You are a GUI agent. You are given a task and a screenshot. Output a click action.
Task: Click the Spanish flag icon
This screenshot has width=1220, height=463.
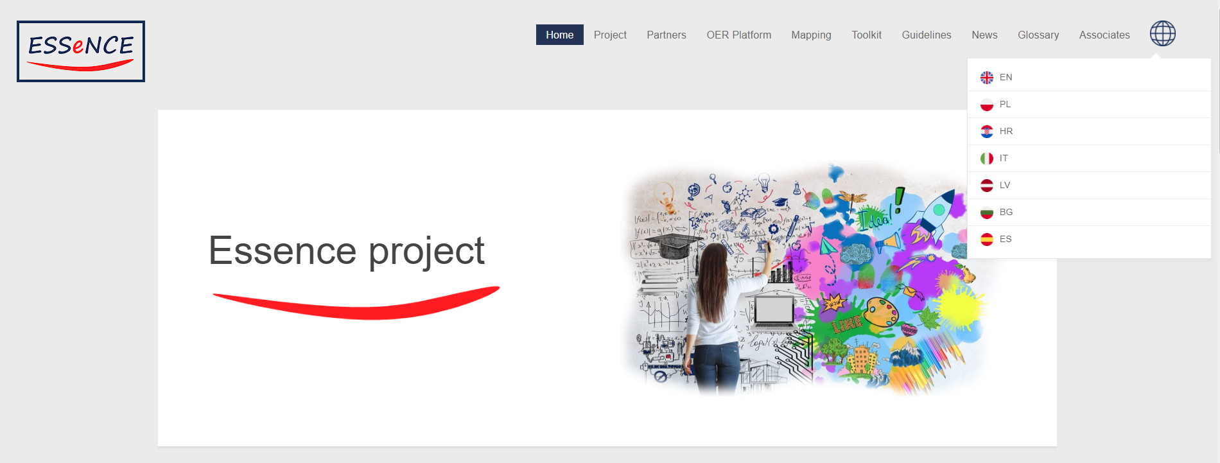click(x=987, y=240)
